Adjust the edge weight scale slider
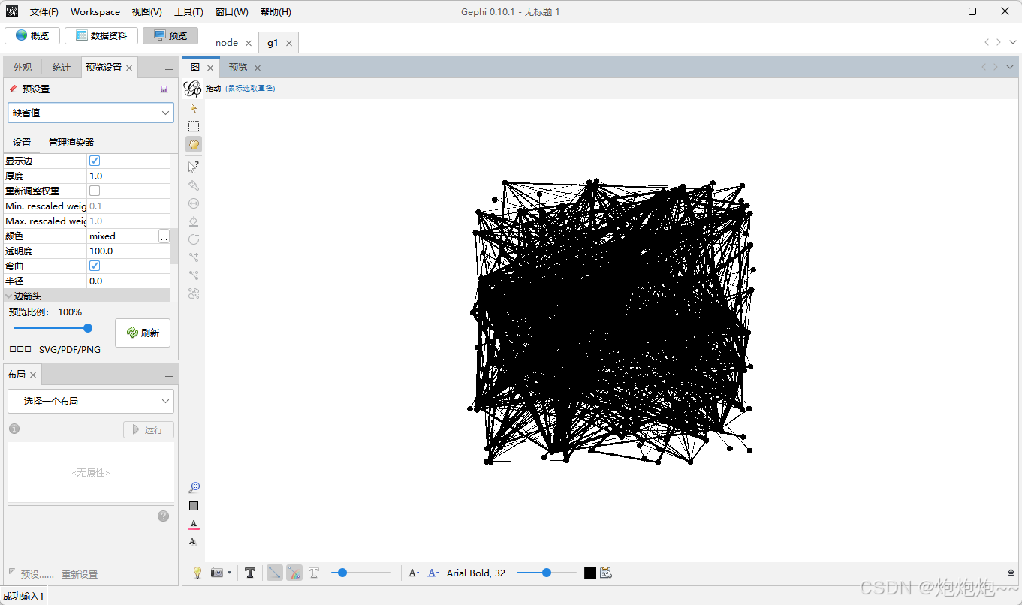 pos(361,573)
